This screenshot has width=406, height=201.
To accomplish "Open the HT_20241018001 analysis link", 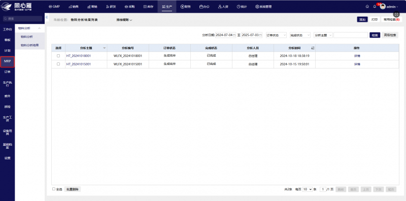I will tap(79, 56).
